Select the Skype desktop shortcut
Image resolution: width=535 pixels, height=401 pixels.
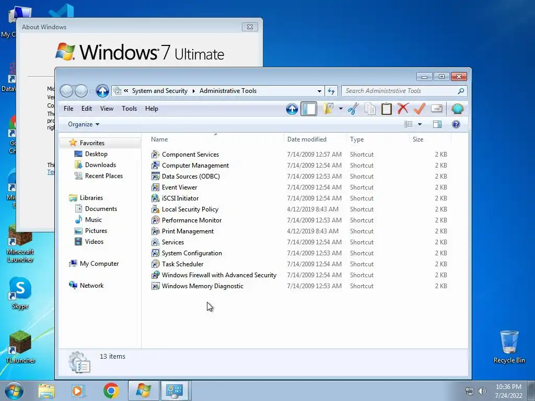[20, 293]
